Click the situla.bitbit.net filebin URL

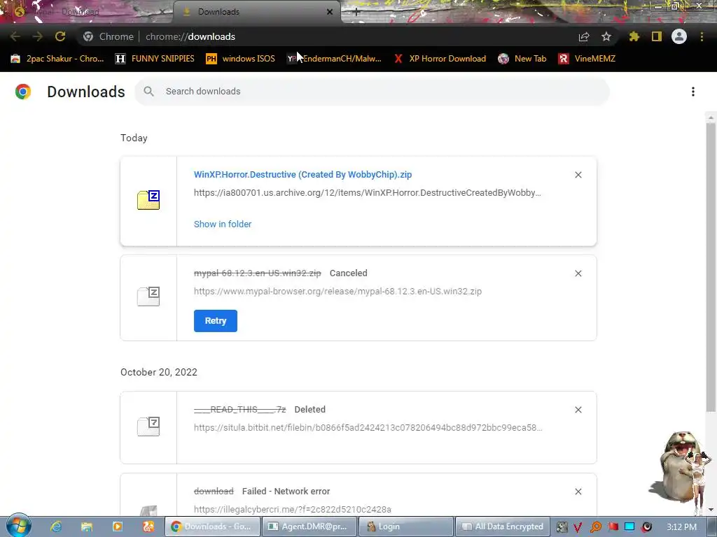click(x=368, y=428)
